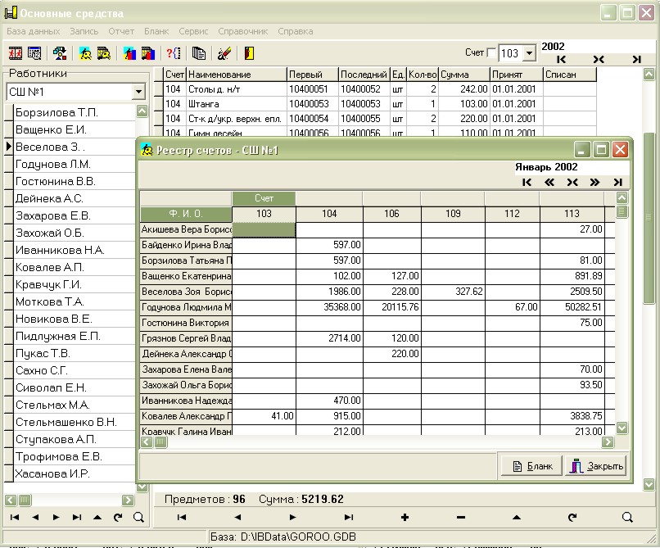Open the account number 103 dropdown
This screenshot has width=660, height=548.
coord(528,53)
